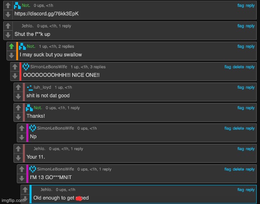Image resolution: width=260 pixels, height=204 pixels.
Task: Downvote luh_loyd's 'shit is not dat good' comment
Action: (18, 96)
